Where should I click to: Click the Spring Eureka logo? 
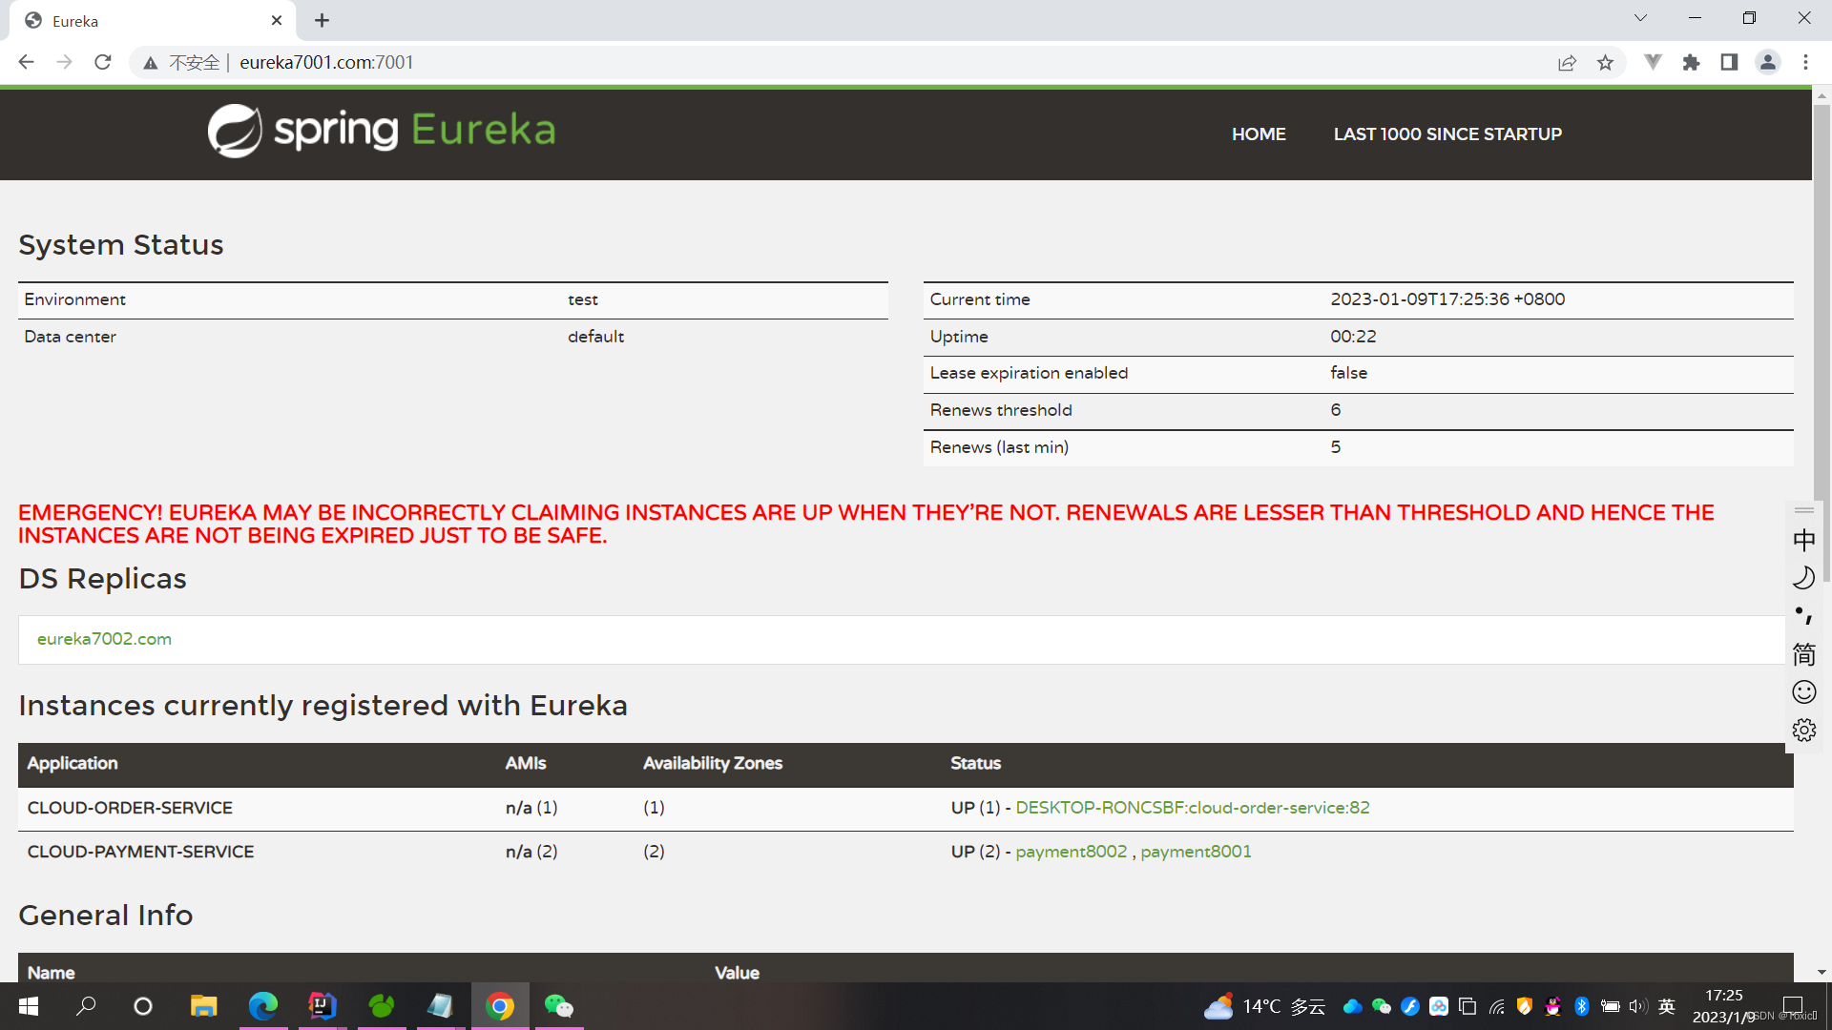coord(382,132)
